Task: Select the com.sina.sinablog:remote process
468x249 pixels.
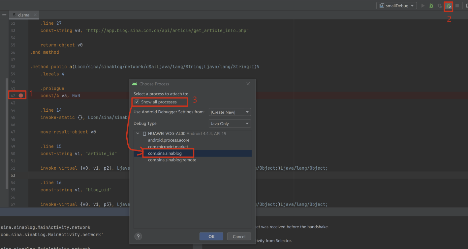Action: tap(172, 160)
